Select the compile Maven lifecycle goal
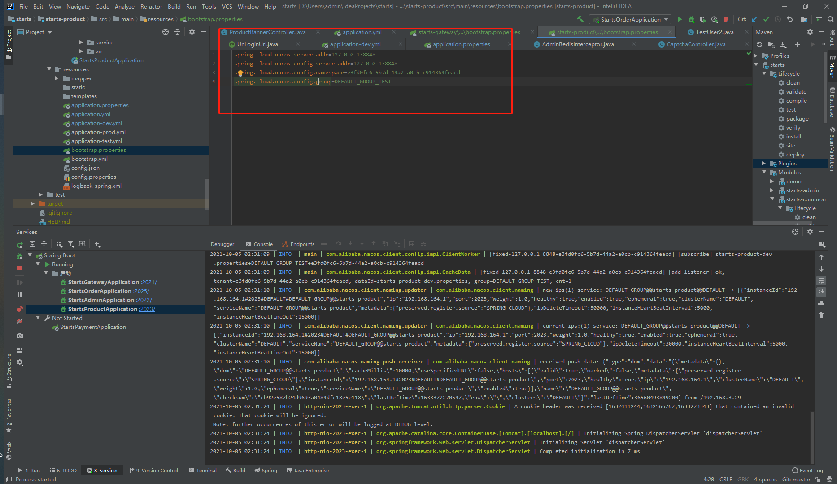 point(796,100)
